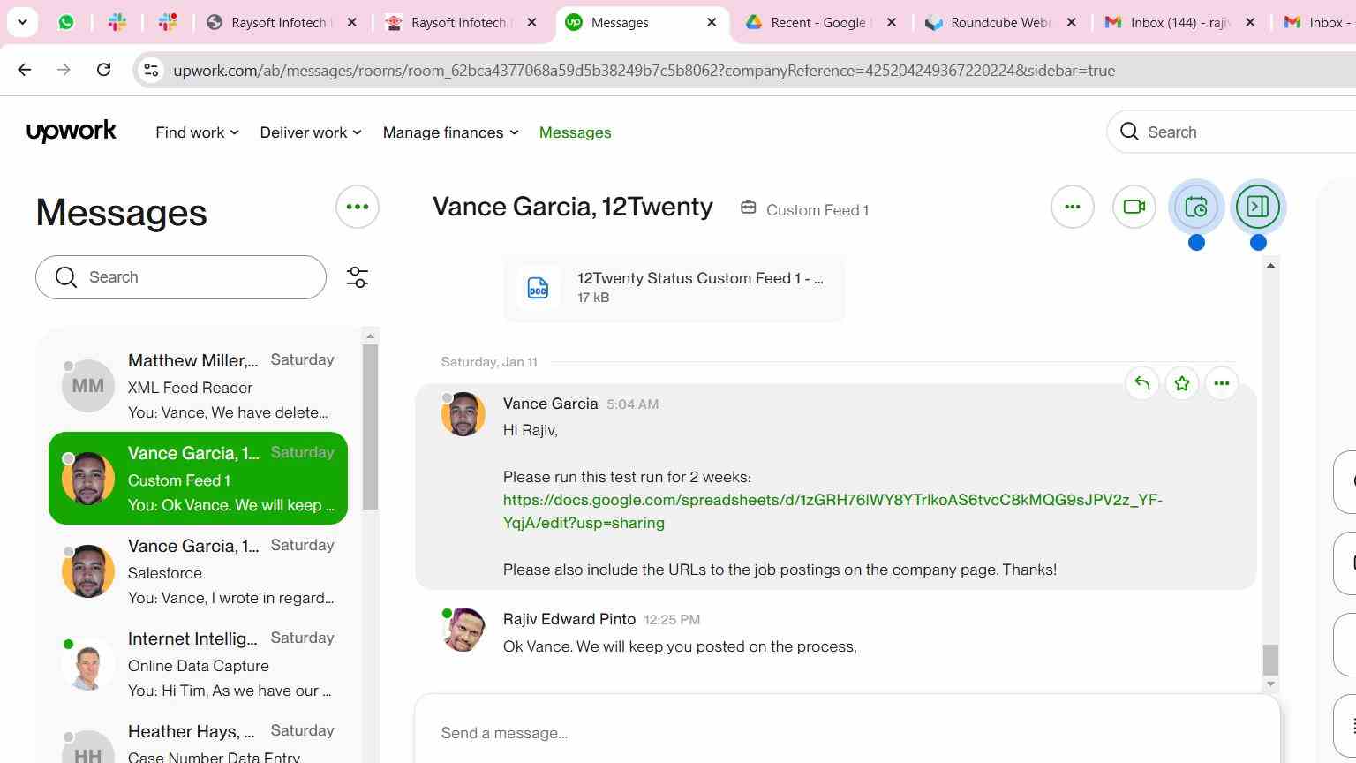Click the Send a message field
The image size is (1356, 763).
click(847, 733)
